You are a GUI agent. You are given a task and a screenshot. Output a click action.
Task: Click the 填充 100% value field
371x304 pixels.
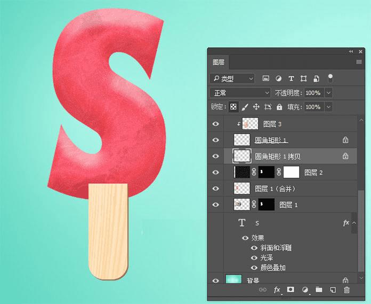(314, 107)
